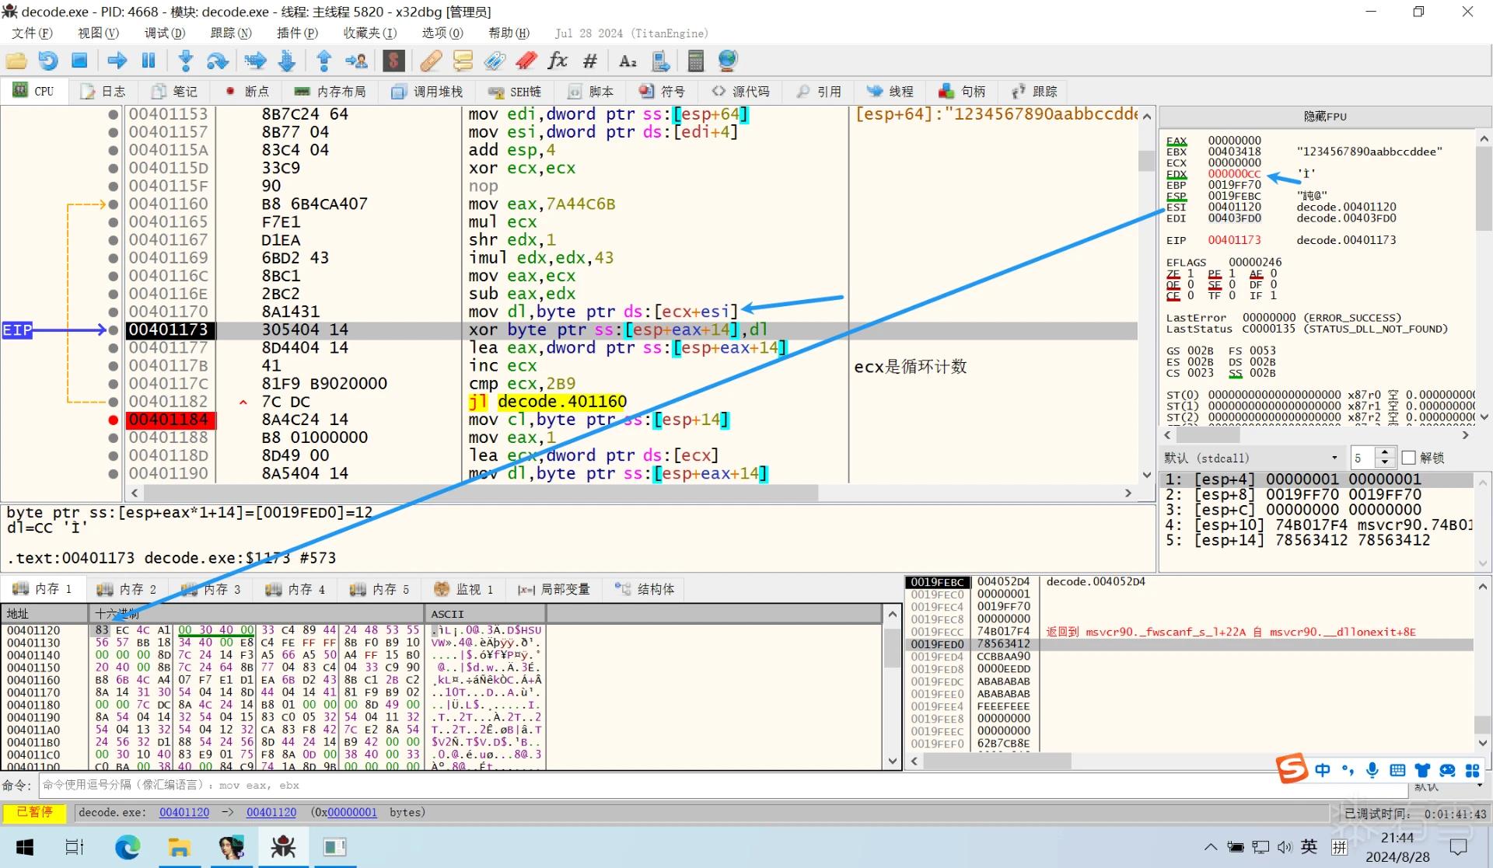Toggle the breakpoint at address 00401184
The image size is (1493, 868).
(114, 420)
